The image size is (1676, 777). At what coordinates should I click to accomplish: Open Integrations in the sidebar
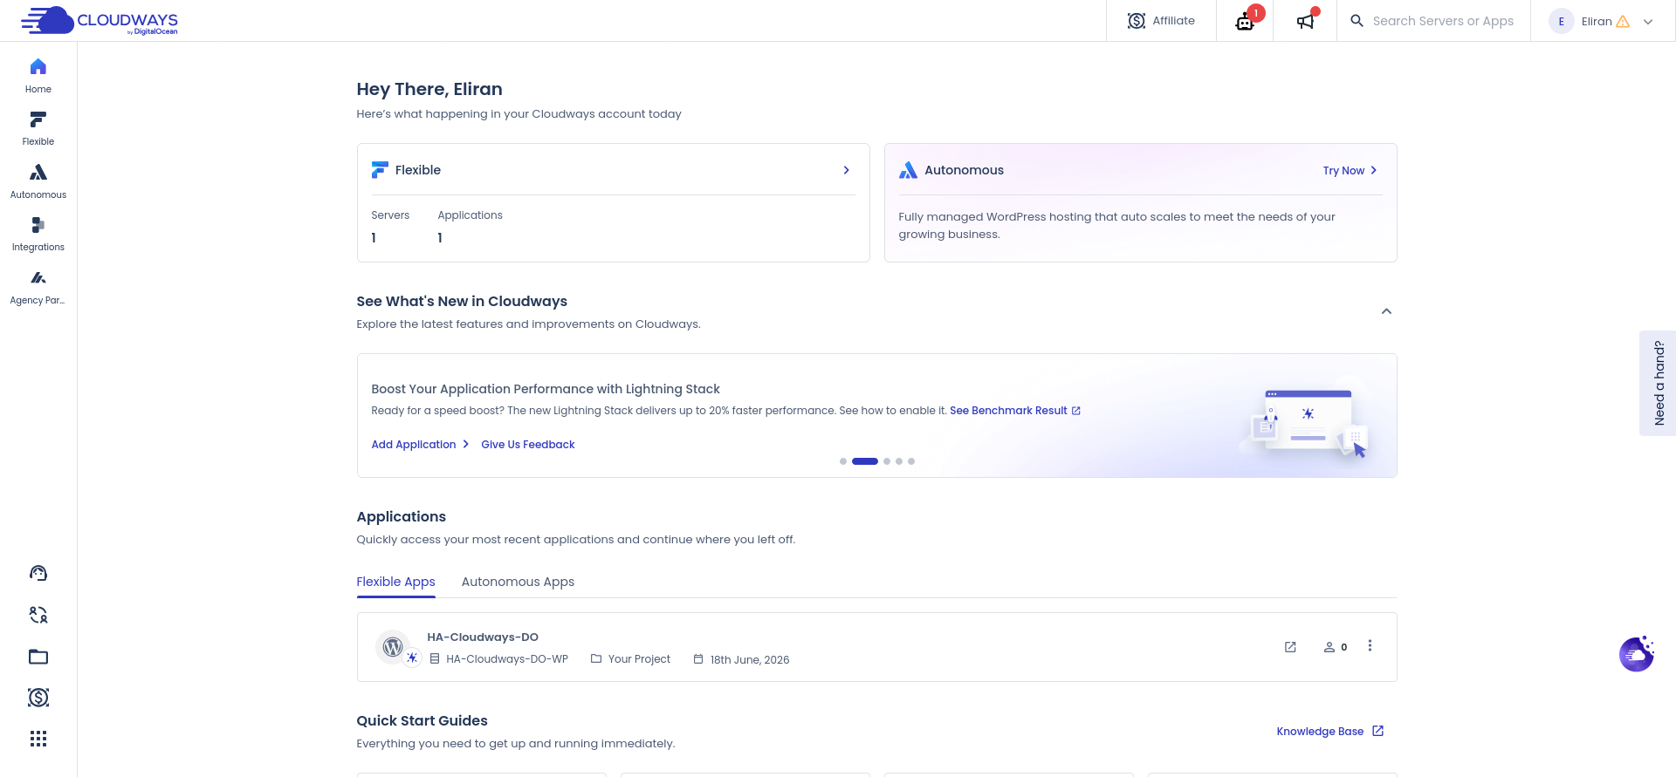pyautogui.click(x=38, y=234)
